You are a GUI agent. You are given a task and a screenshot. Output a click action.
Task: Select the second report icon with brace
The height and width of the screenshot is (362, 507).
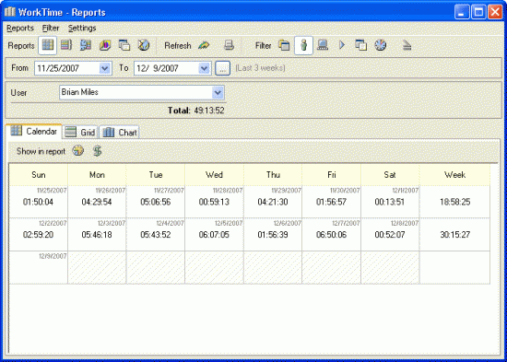point(66,45)
